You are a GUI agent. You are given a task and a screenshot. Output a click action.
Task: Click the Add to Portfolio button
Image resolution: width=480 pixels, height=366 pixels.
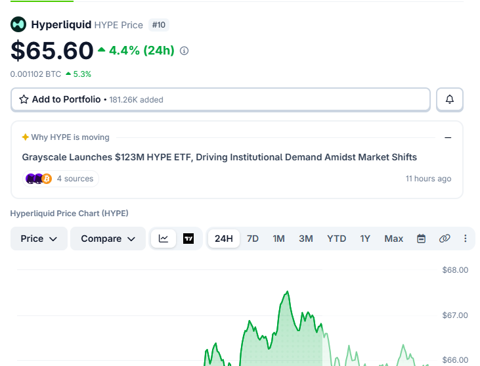pyautogui.click(x=221, y=99)
